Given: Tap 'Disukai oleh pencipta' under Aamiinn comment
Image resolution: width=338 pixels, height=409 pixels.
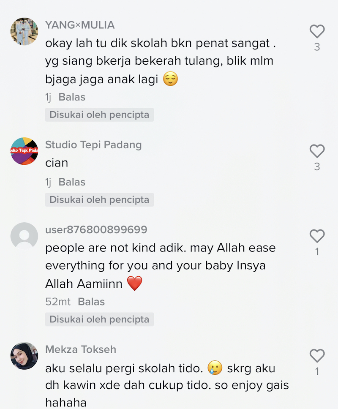Looking at the screenshot, I should (x=99, y=319).
